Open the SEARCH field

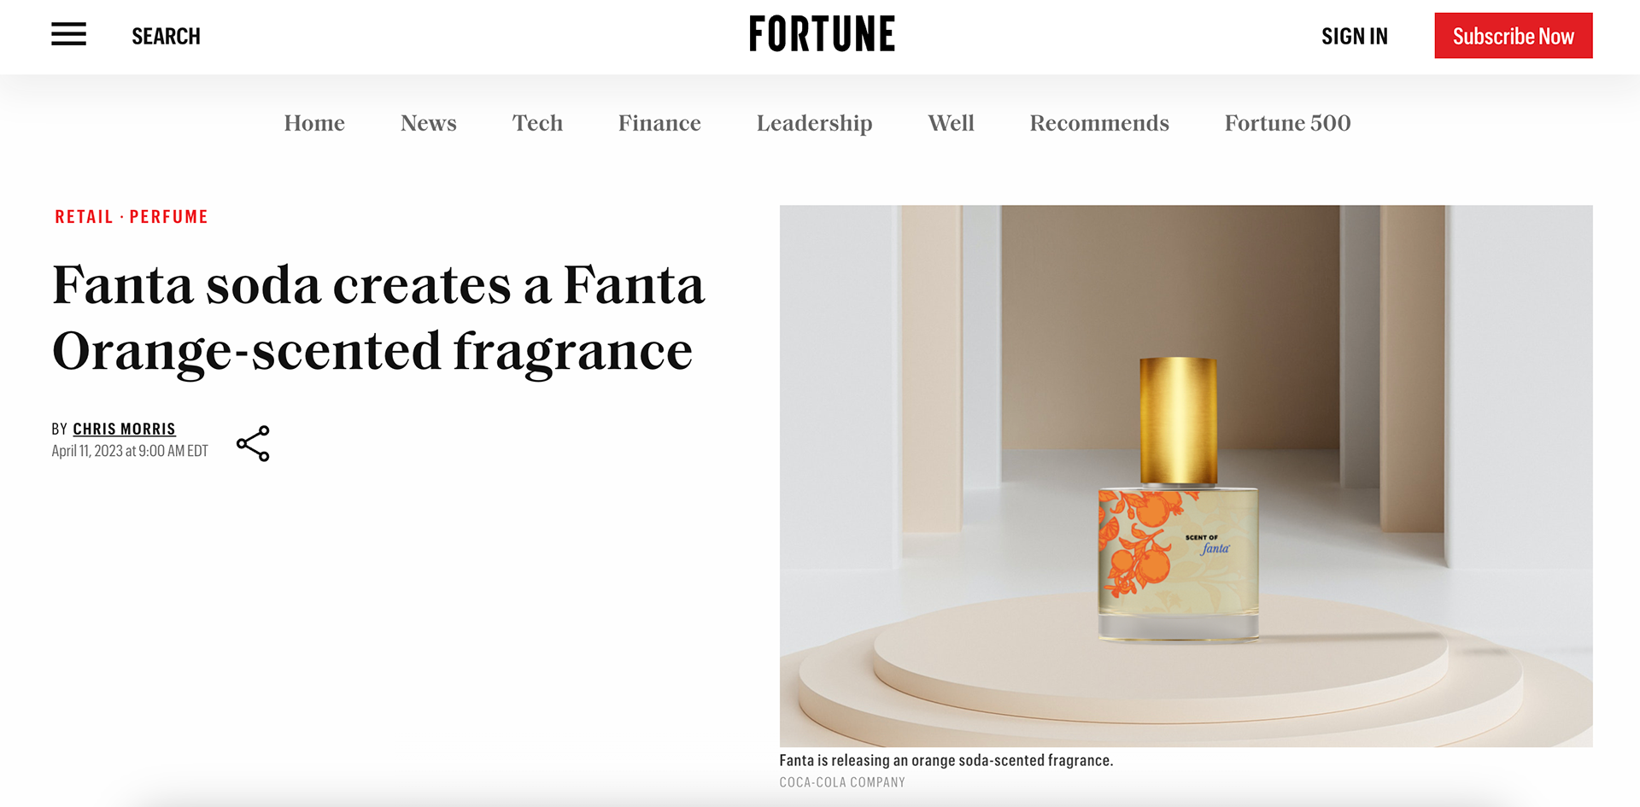(x=166, y=36)
